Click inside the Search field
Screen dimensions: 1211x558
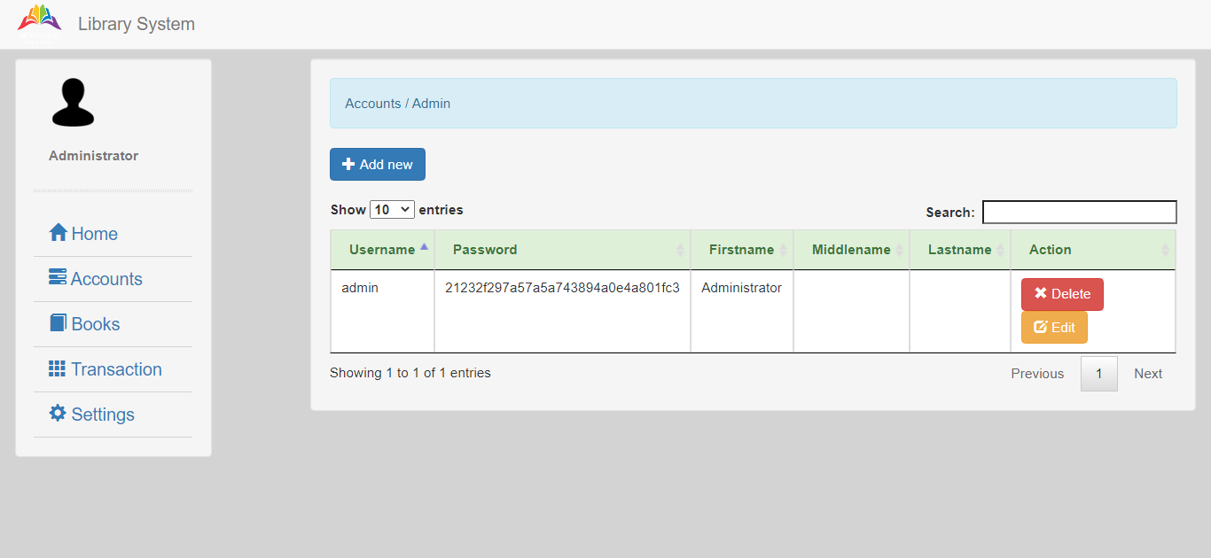pyautogui.click(x=1079, y=212)
